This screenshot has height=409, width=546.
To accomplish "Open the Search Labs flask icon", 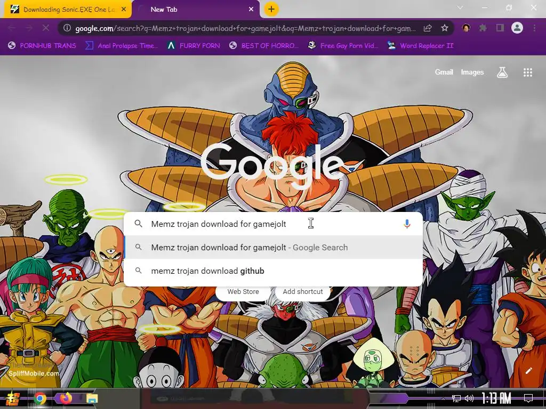I will [x=502, y=72].
